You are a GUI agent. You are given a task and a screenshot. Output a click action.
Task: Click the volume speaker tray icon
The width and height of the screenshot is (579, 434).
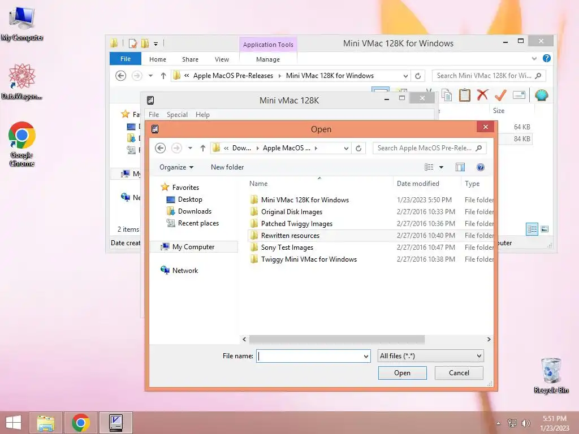point(526,423)
